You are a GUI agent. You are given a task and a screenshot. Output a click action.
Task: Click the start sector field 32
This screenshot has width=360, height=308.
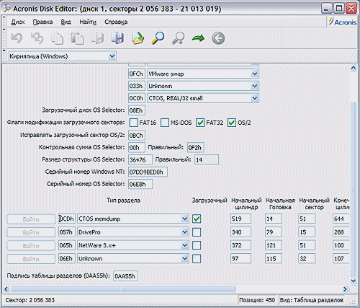pyautogui.click(x=307, y=259)
